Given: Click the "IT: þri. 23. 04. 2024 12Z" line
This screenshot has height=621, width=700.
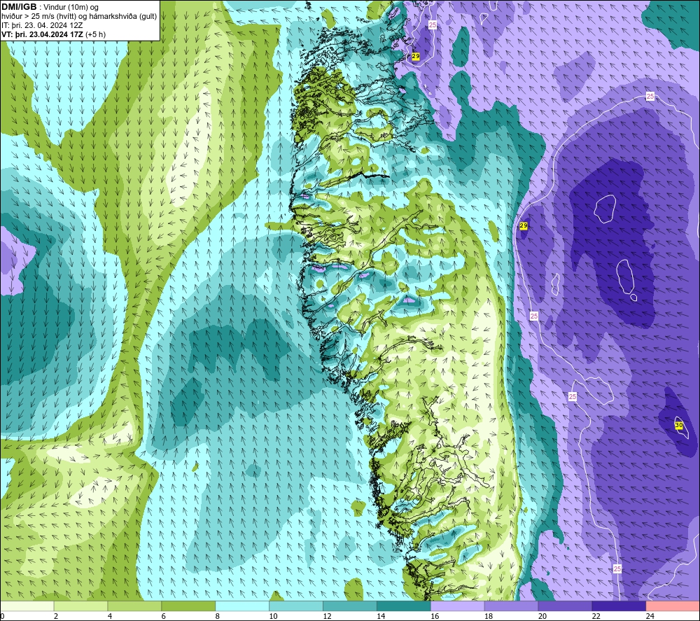Looking at the screenshot, I should pos(41,25).
